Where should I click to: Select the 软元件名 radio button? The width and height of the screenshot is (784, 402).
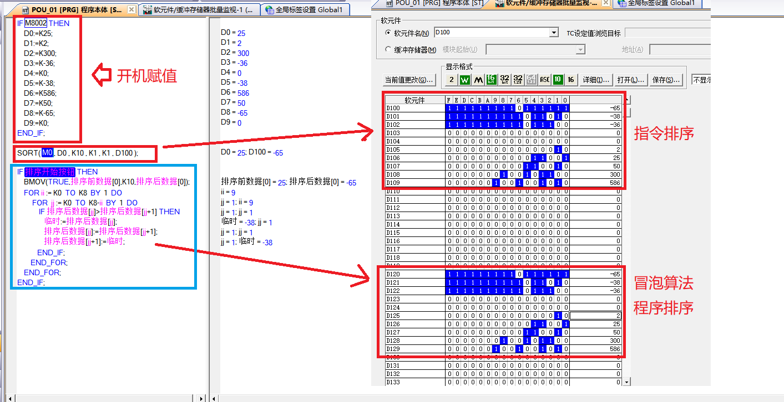pyautogui.click(x=388, y=33)
